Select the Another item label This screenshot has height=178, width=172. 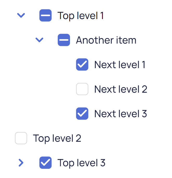tap(106, 40)
